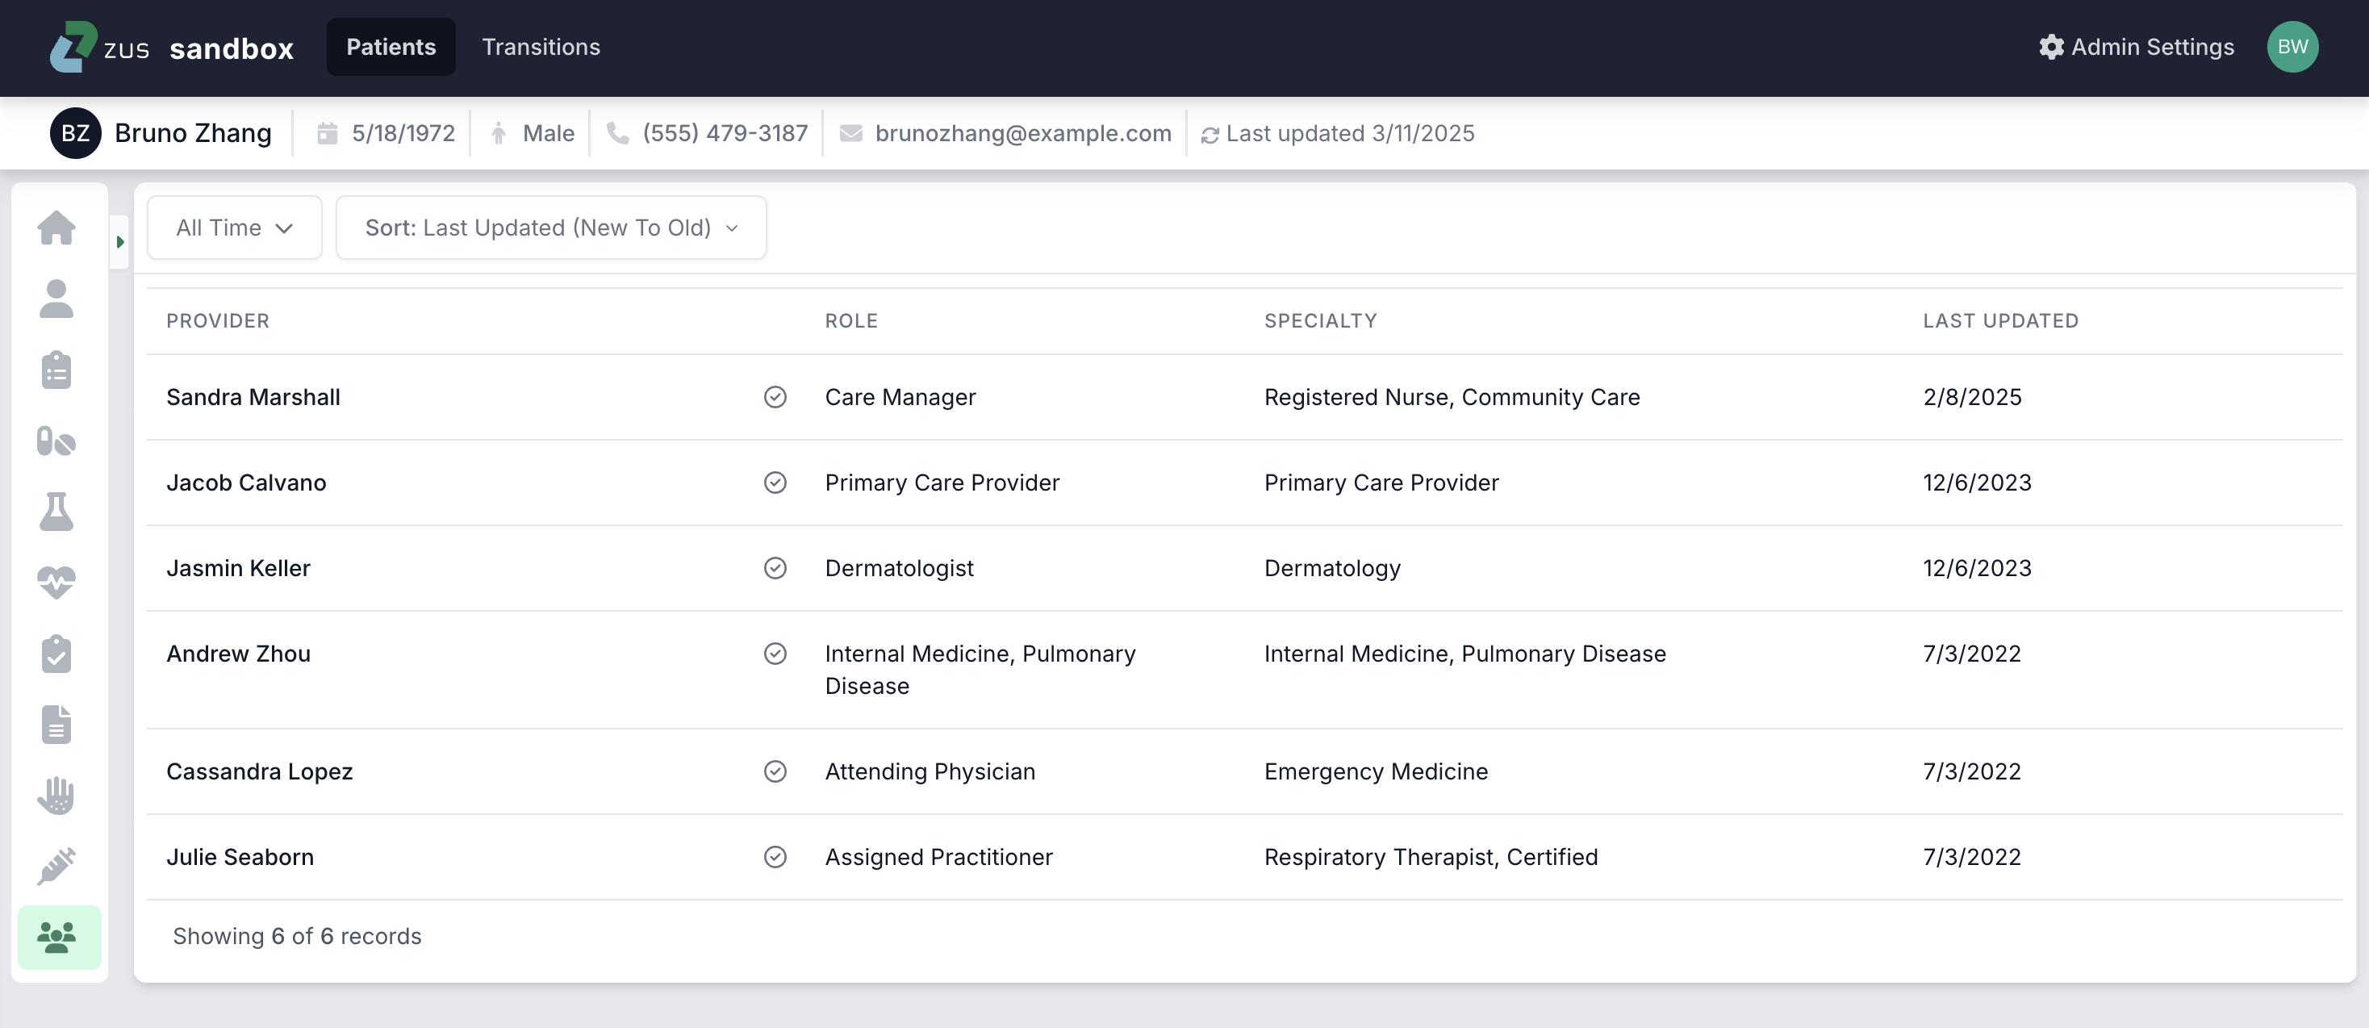Click the checkmark circle next to Jasmin Keller

pyautogui.click(x=775, y=568)
